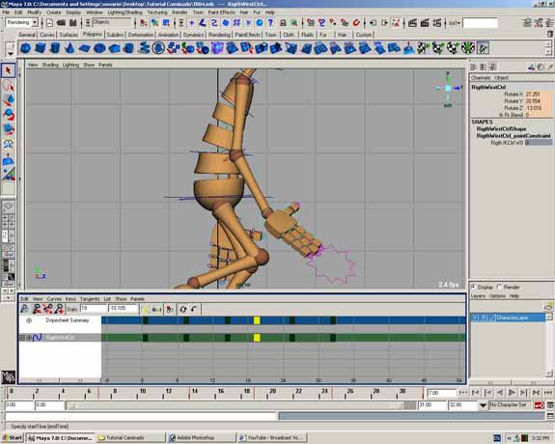Open the Channels menu in Channel Box
The height and width of the screenshot is (444, 555).
tap(481, 77)
